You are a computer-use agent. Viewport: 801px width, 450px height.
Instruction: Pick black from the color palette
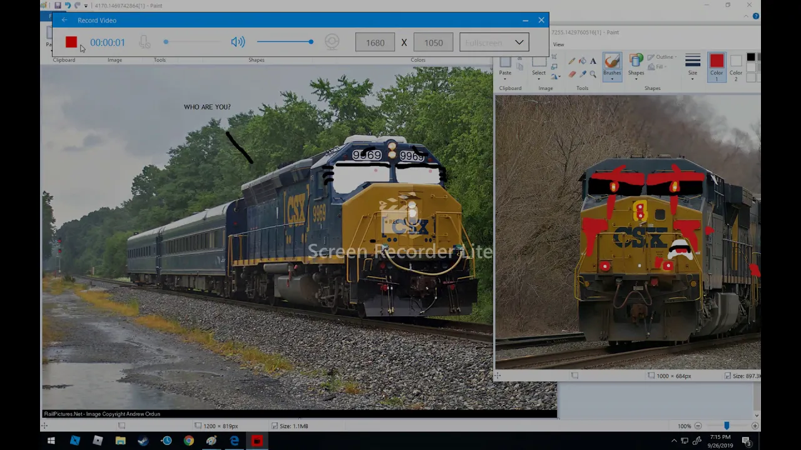(751, 57)
